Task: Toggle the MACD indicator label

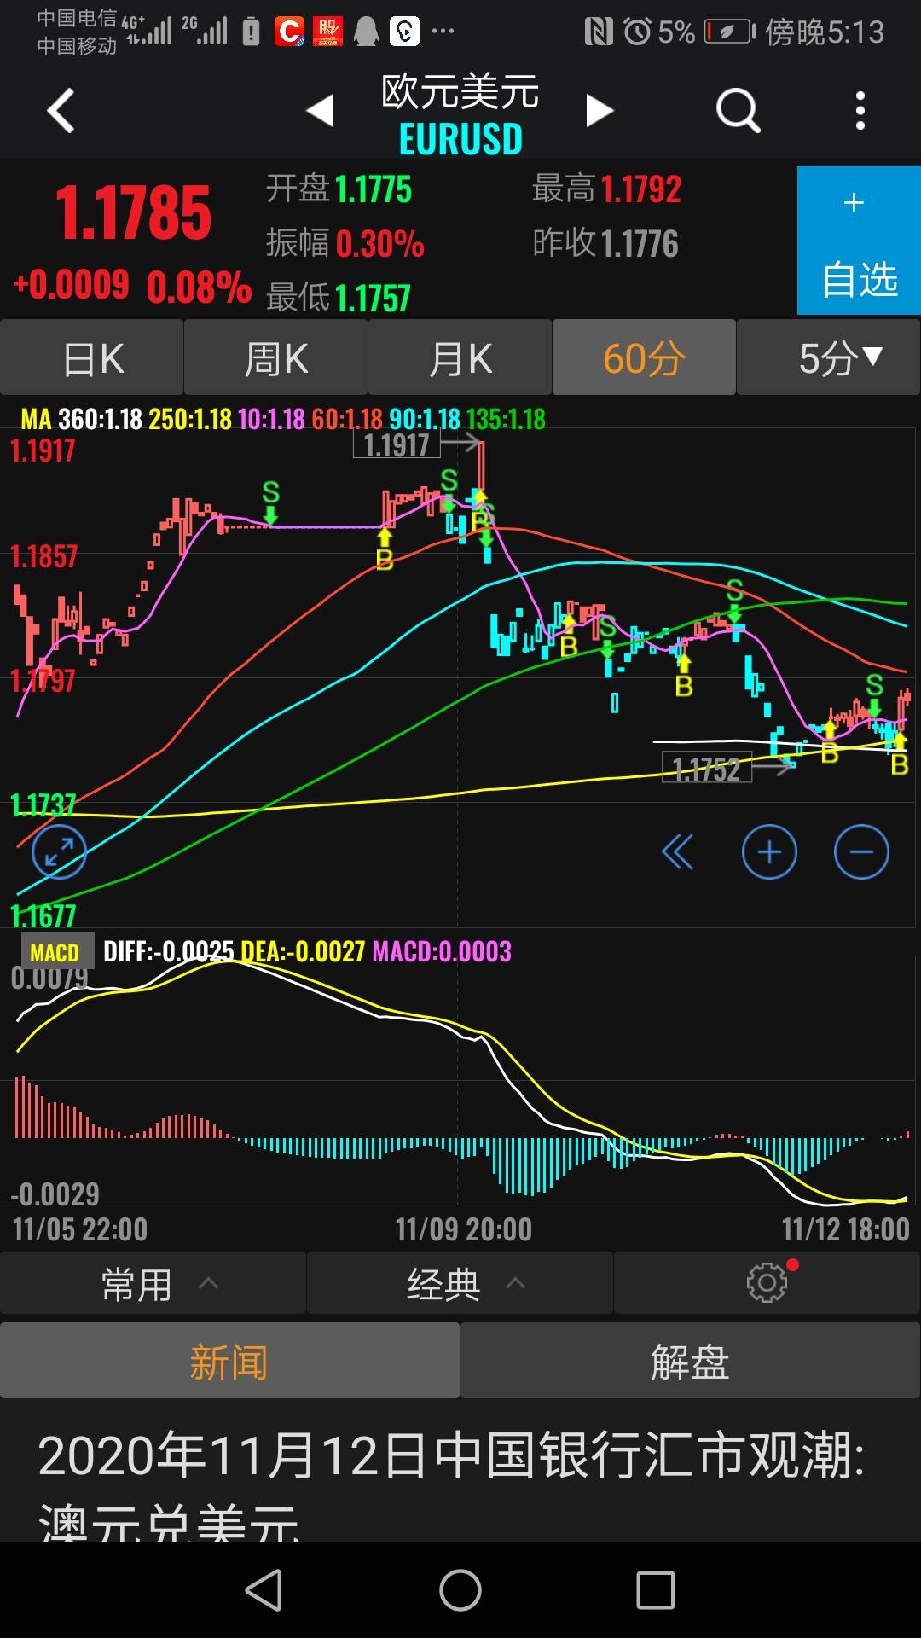Action: [x=55, y=952]
